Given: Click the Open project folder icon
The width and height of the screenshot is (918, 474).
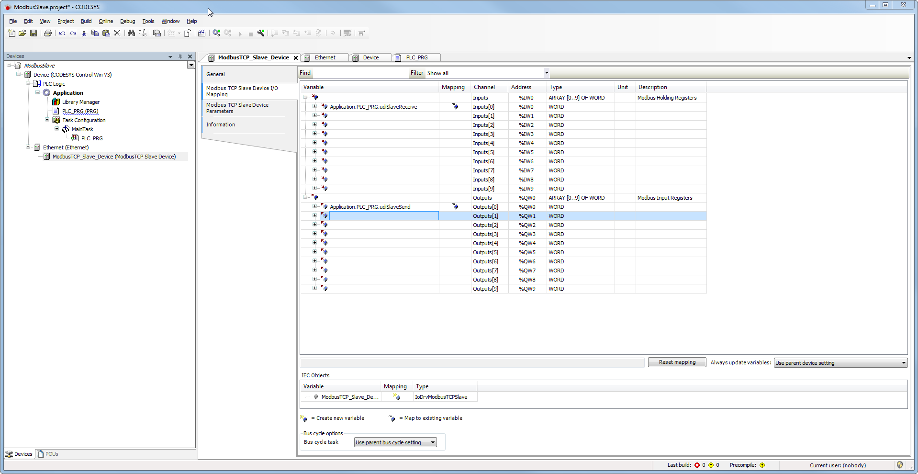Looking at the screenshot, I should point(22,33).
